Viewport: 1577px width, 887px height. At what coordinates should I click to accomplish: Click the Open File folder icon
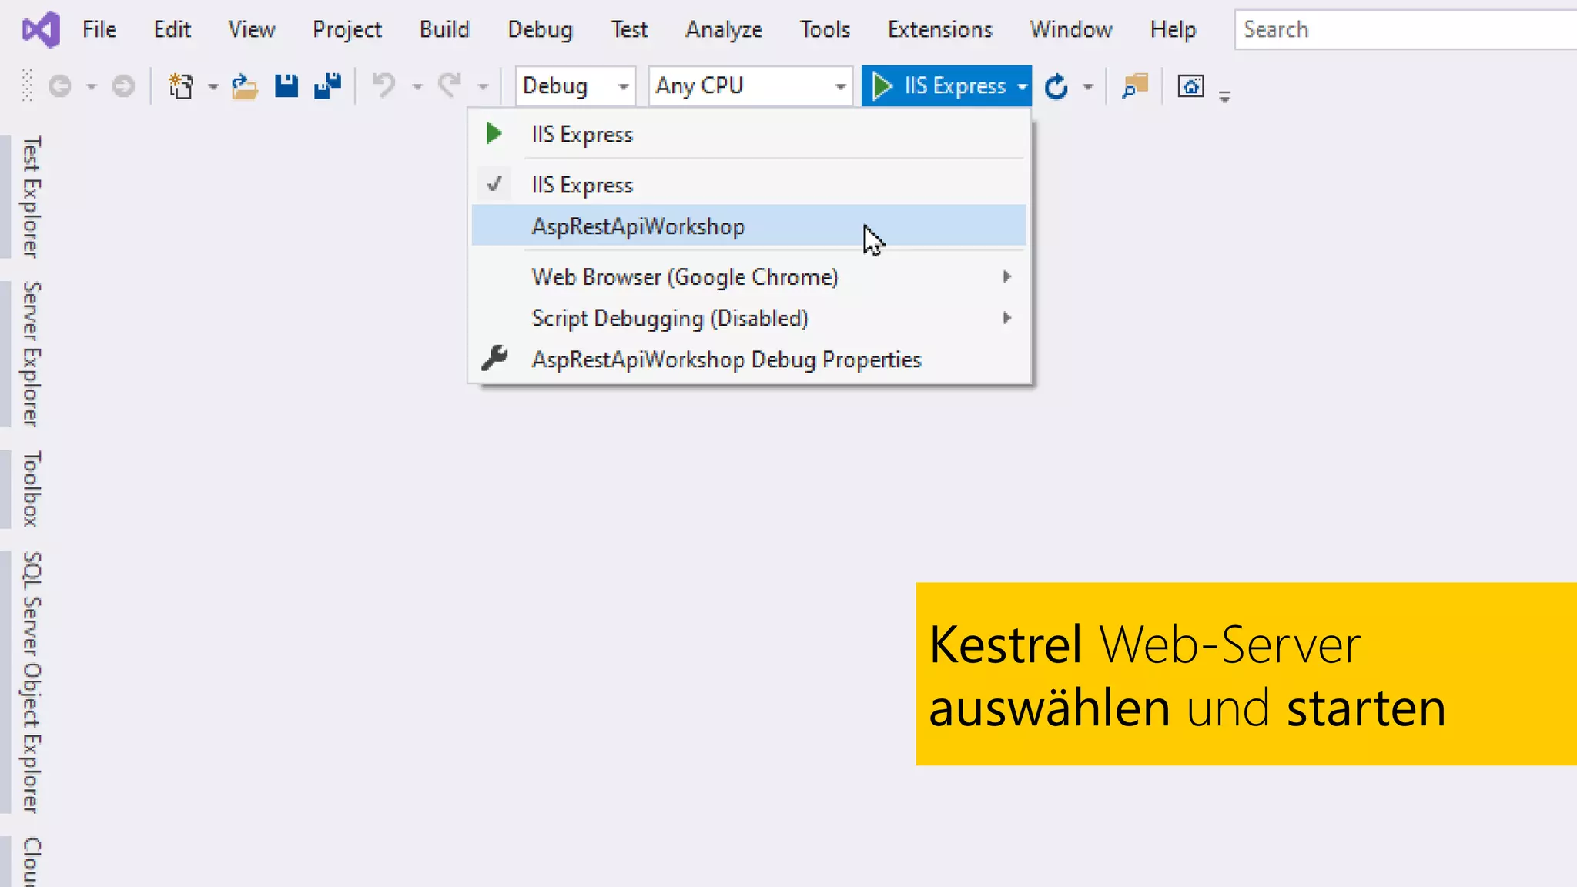coord(244,86)
